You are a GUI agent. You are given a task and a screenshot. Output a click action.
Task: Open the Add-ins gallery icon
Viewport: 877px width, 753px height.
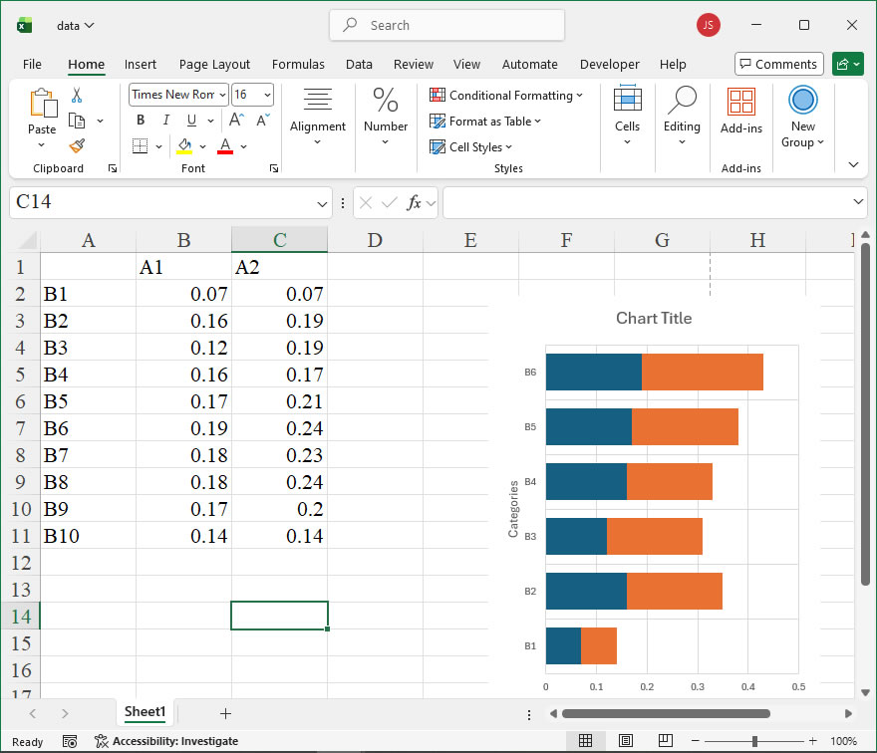(740, 102)
